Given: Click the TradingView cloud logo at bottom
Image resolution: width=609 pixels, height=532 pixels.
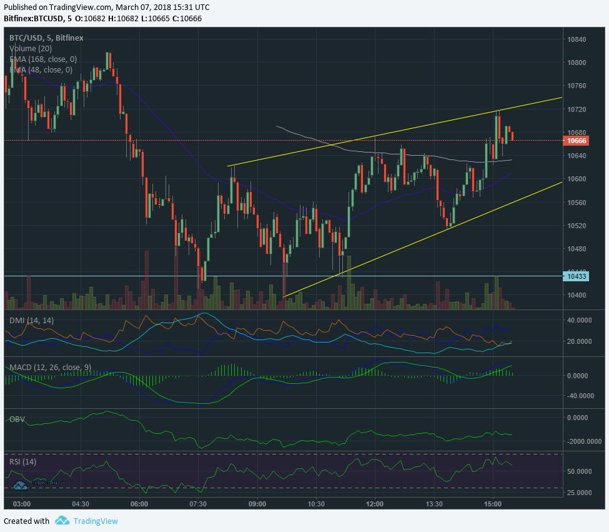Looking at the screenshot, I should [x=62, y=520].
